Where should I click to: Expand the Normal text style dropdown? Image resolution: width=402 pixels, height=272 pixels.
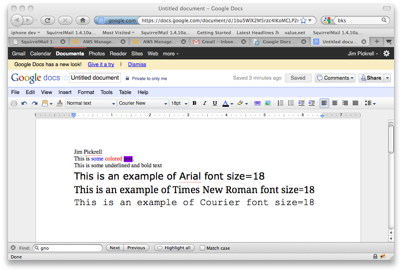tap(91, 103)
